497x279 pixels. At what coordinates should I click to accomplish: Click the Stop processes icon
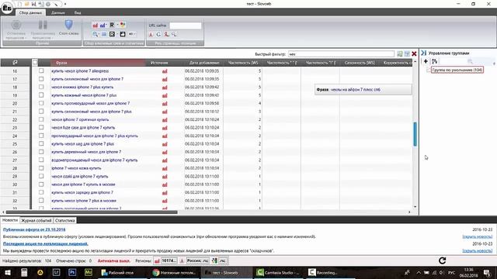click(16, 25)
